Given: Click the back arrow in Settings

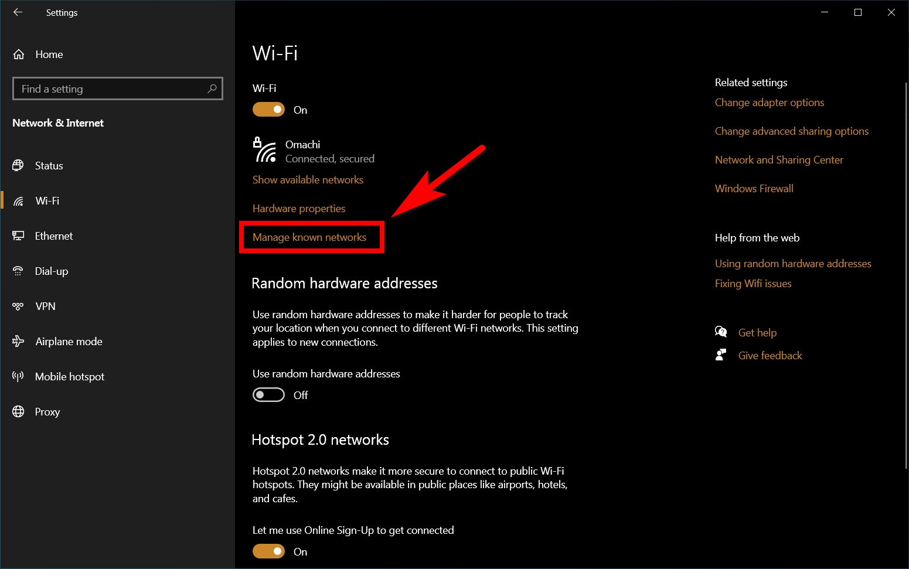Looking at the screenshot, I should [18, 12].
